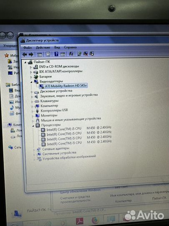169x226 pixels.
Task: Click the Uninstall device toolbar icon
Action: pyautogui.click(x=86, y=54)
